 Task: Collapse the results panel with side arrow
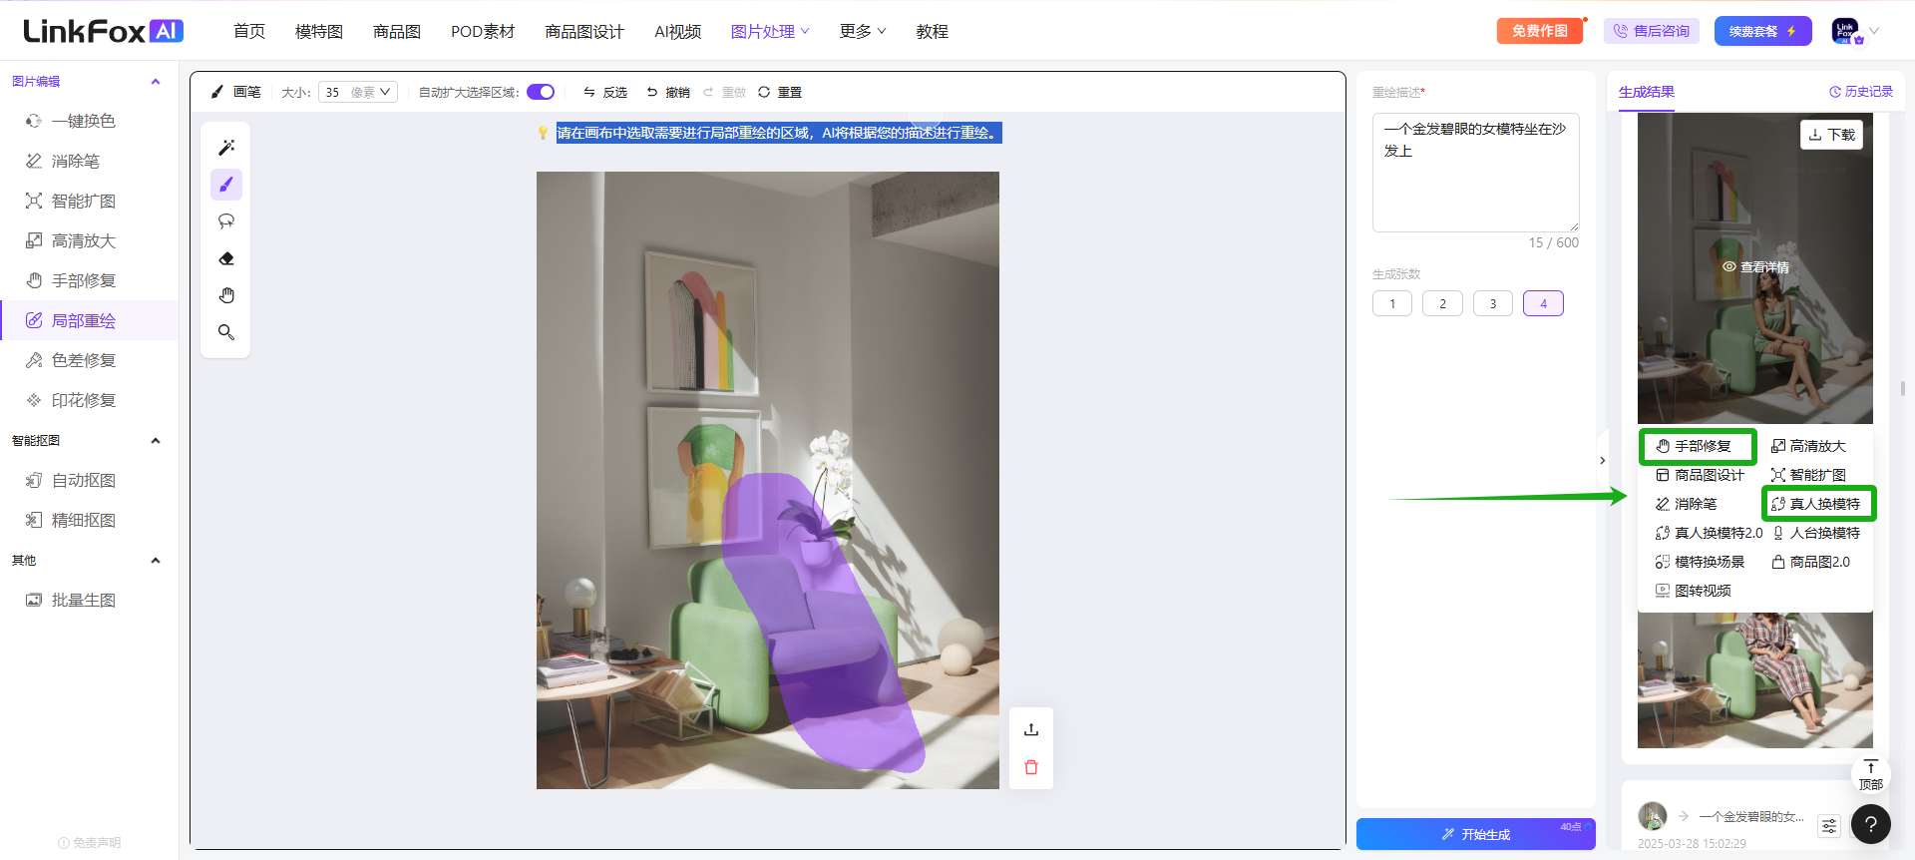(1602, 461)
